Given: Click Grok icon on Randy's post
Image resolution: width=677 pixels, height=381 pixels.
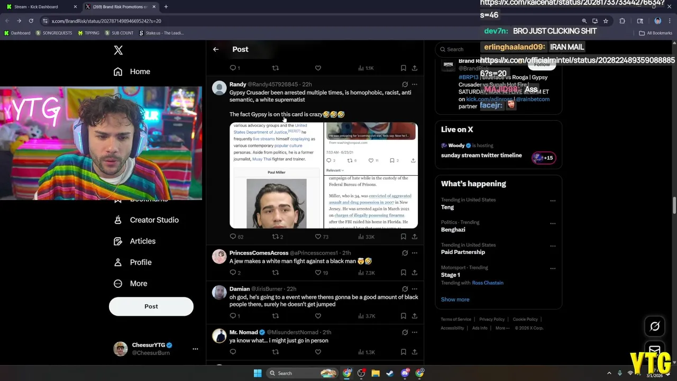Looking at the screenshot, I should 405,84.
